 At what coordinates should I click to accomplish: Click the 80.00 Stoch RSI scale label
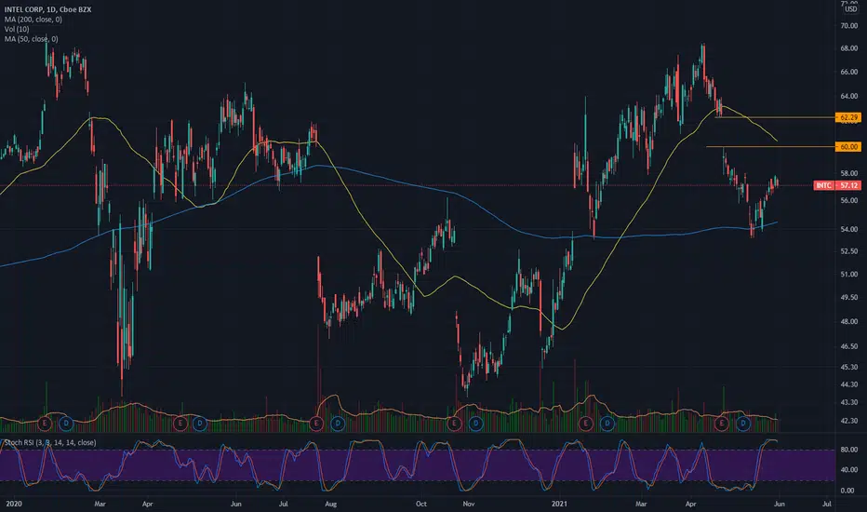pyautogui.click(x=848, y=450)
